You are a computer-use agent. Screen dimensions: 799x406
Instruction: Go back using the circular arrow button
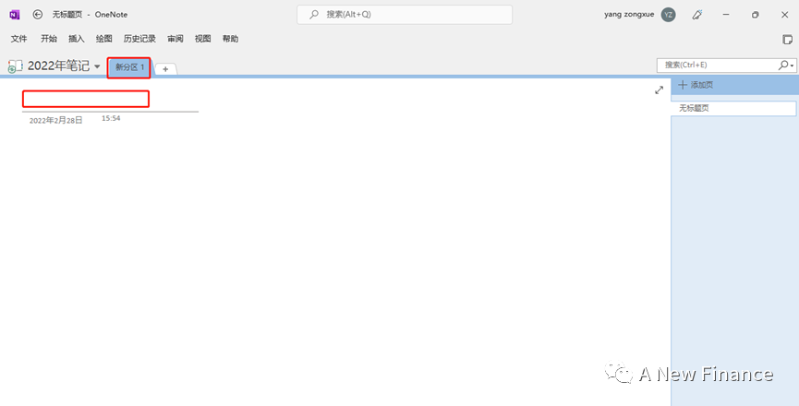pos(38,15)
